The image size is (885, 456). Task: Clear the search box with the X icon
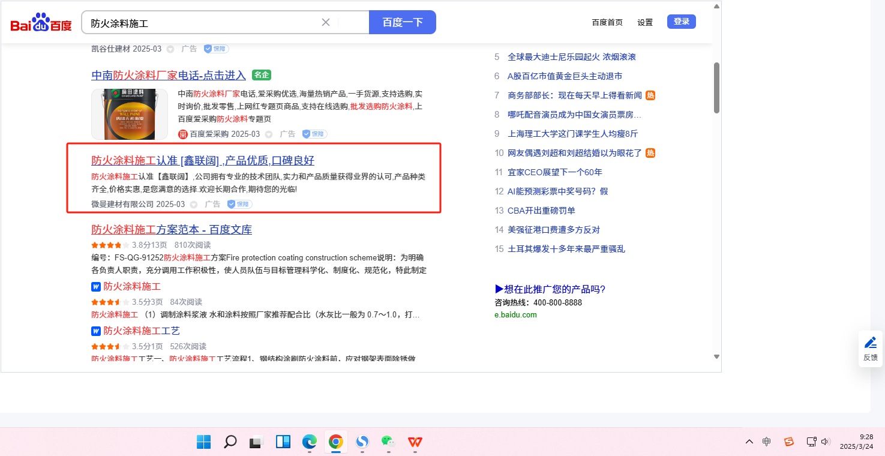pos(326,22)
